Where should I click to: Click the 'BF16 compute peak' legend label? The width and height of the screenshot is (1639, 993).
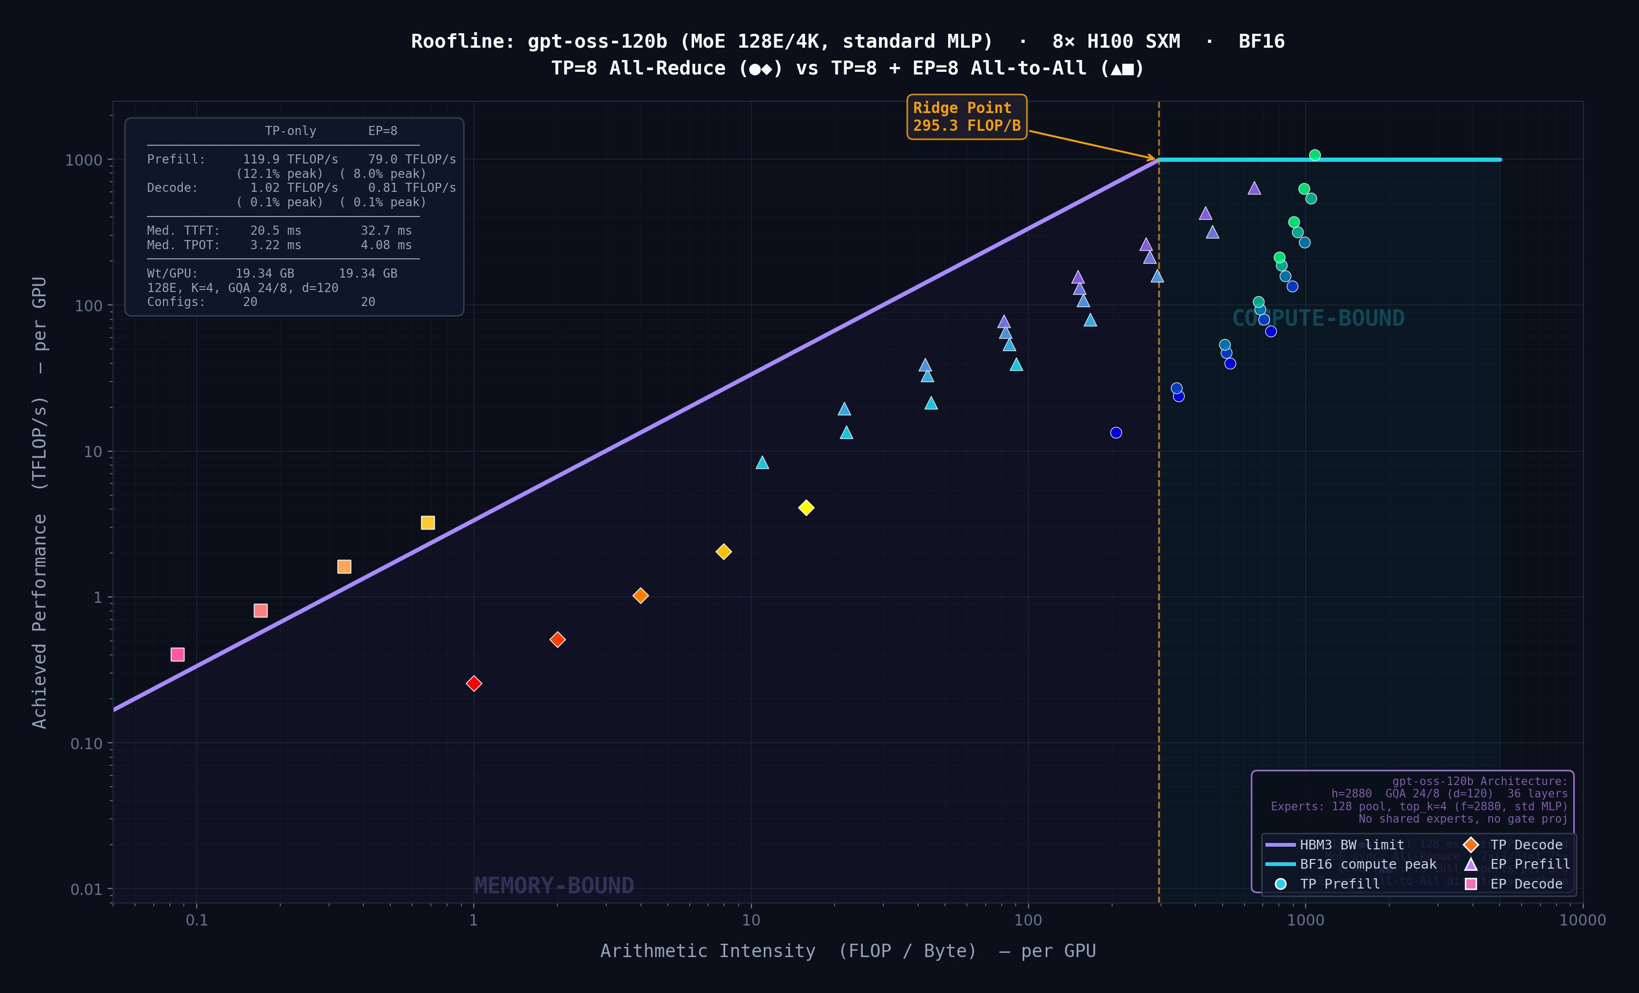[1368, 864]
